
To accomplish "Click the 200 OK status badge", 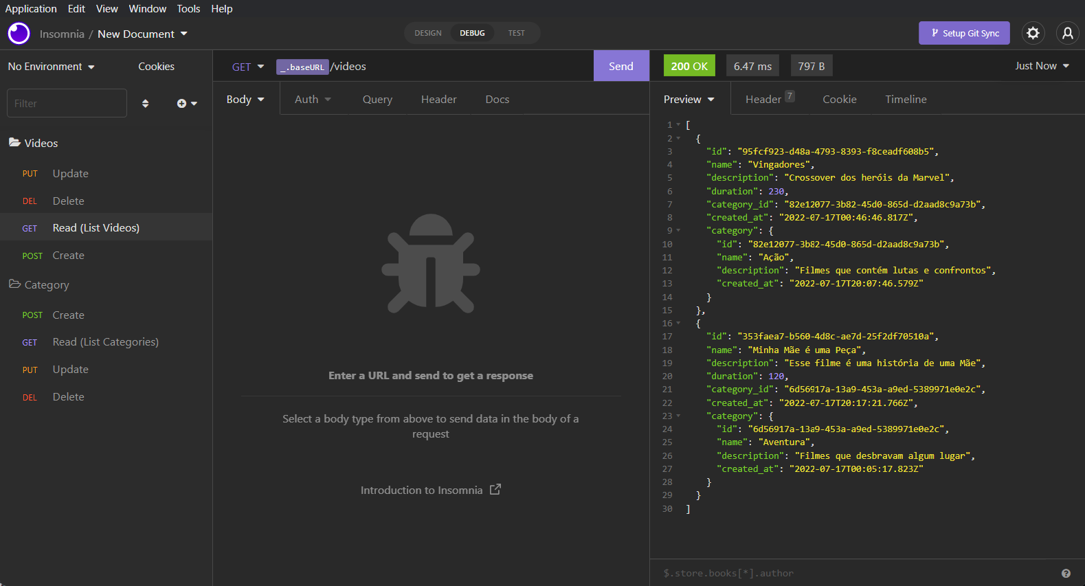I will (x=689, y=66).
